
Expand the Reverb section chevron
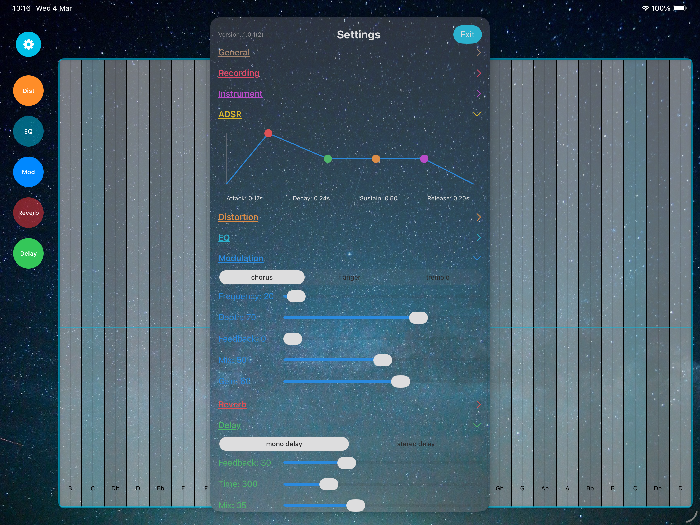click(x=478, y=404)
